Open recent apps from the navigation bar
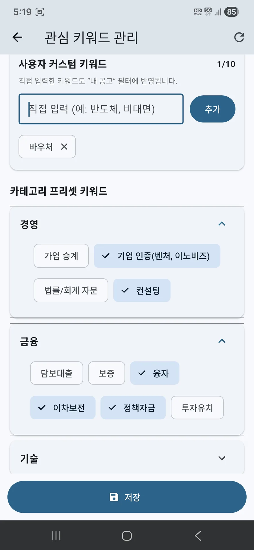Image resolution: width=254 pixels, height=550 pixels. [x=56, y=535]
